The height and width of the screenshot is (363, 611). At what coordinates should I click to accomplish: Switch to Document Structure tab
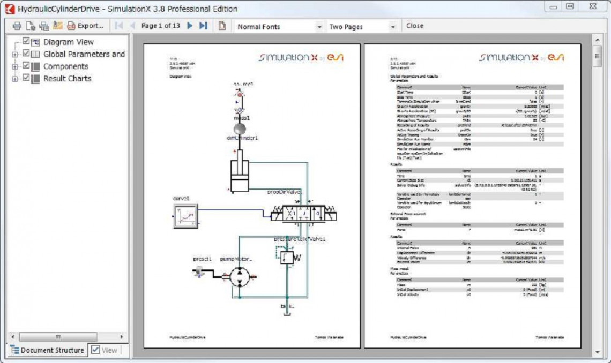click(x=48, y=350)
